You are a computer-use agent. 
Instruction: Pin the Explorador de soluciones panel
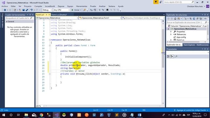205,15
